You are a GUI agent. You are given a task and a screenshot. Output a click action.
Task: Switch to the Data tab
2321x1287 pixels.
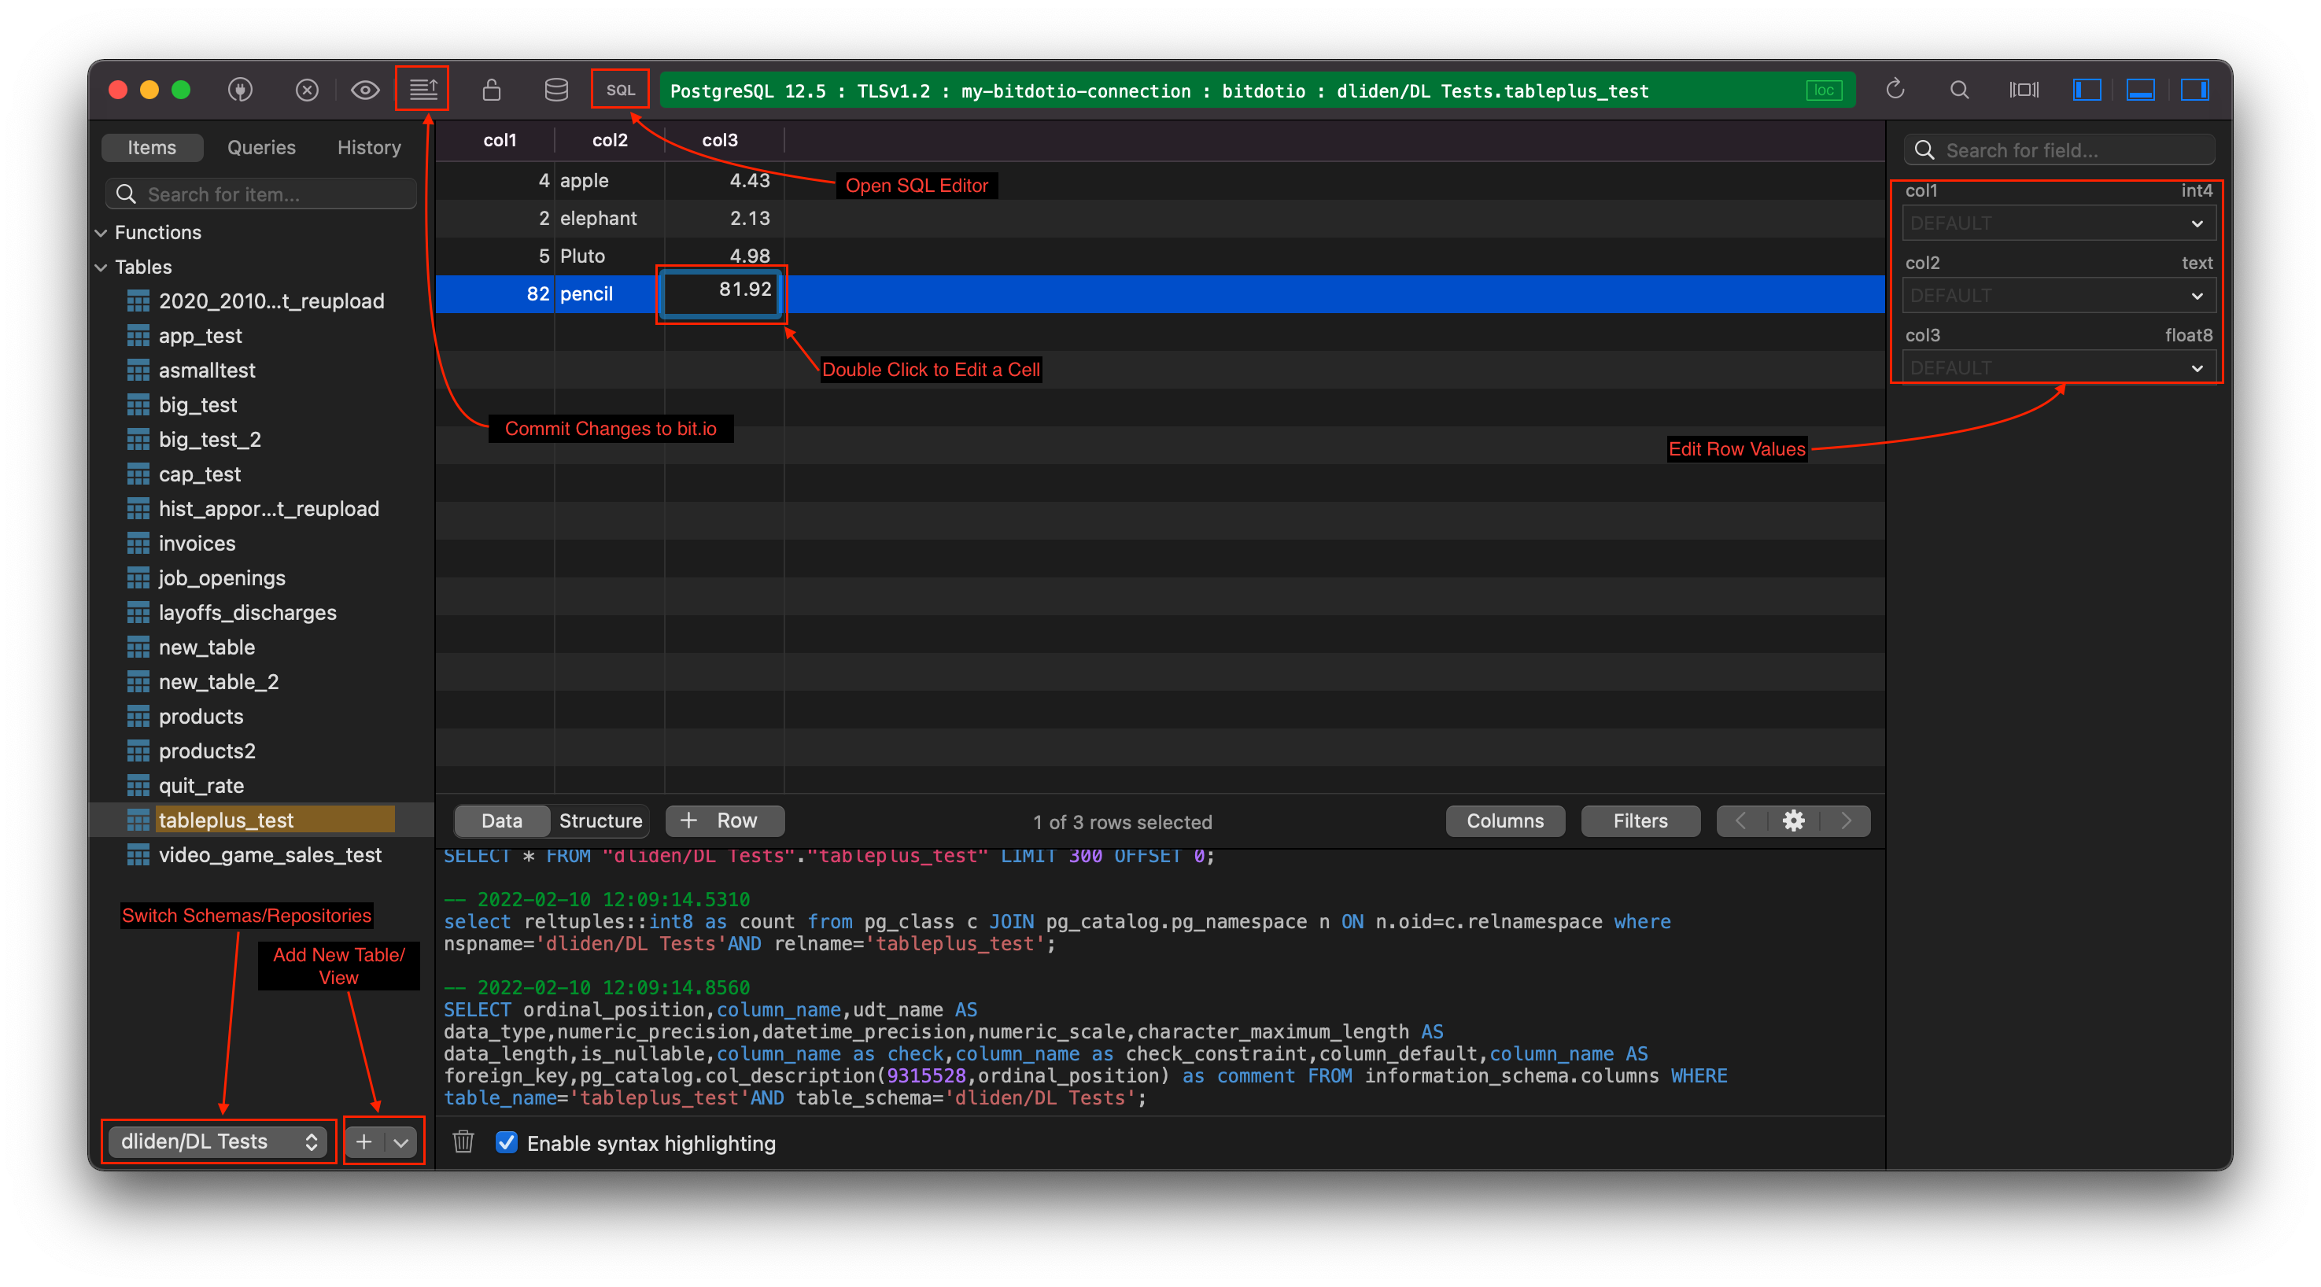(x=501, y=821)
